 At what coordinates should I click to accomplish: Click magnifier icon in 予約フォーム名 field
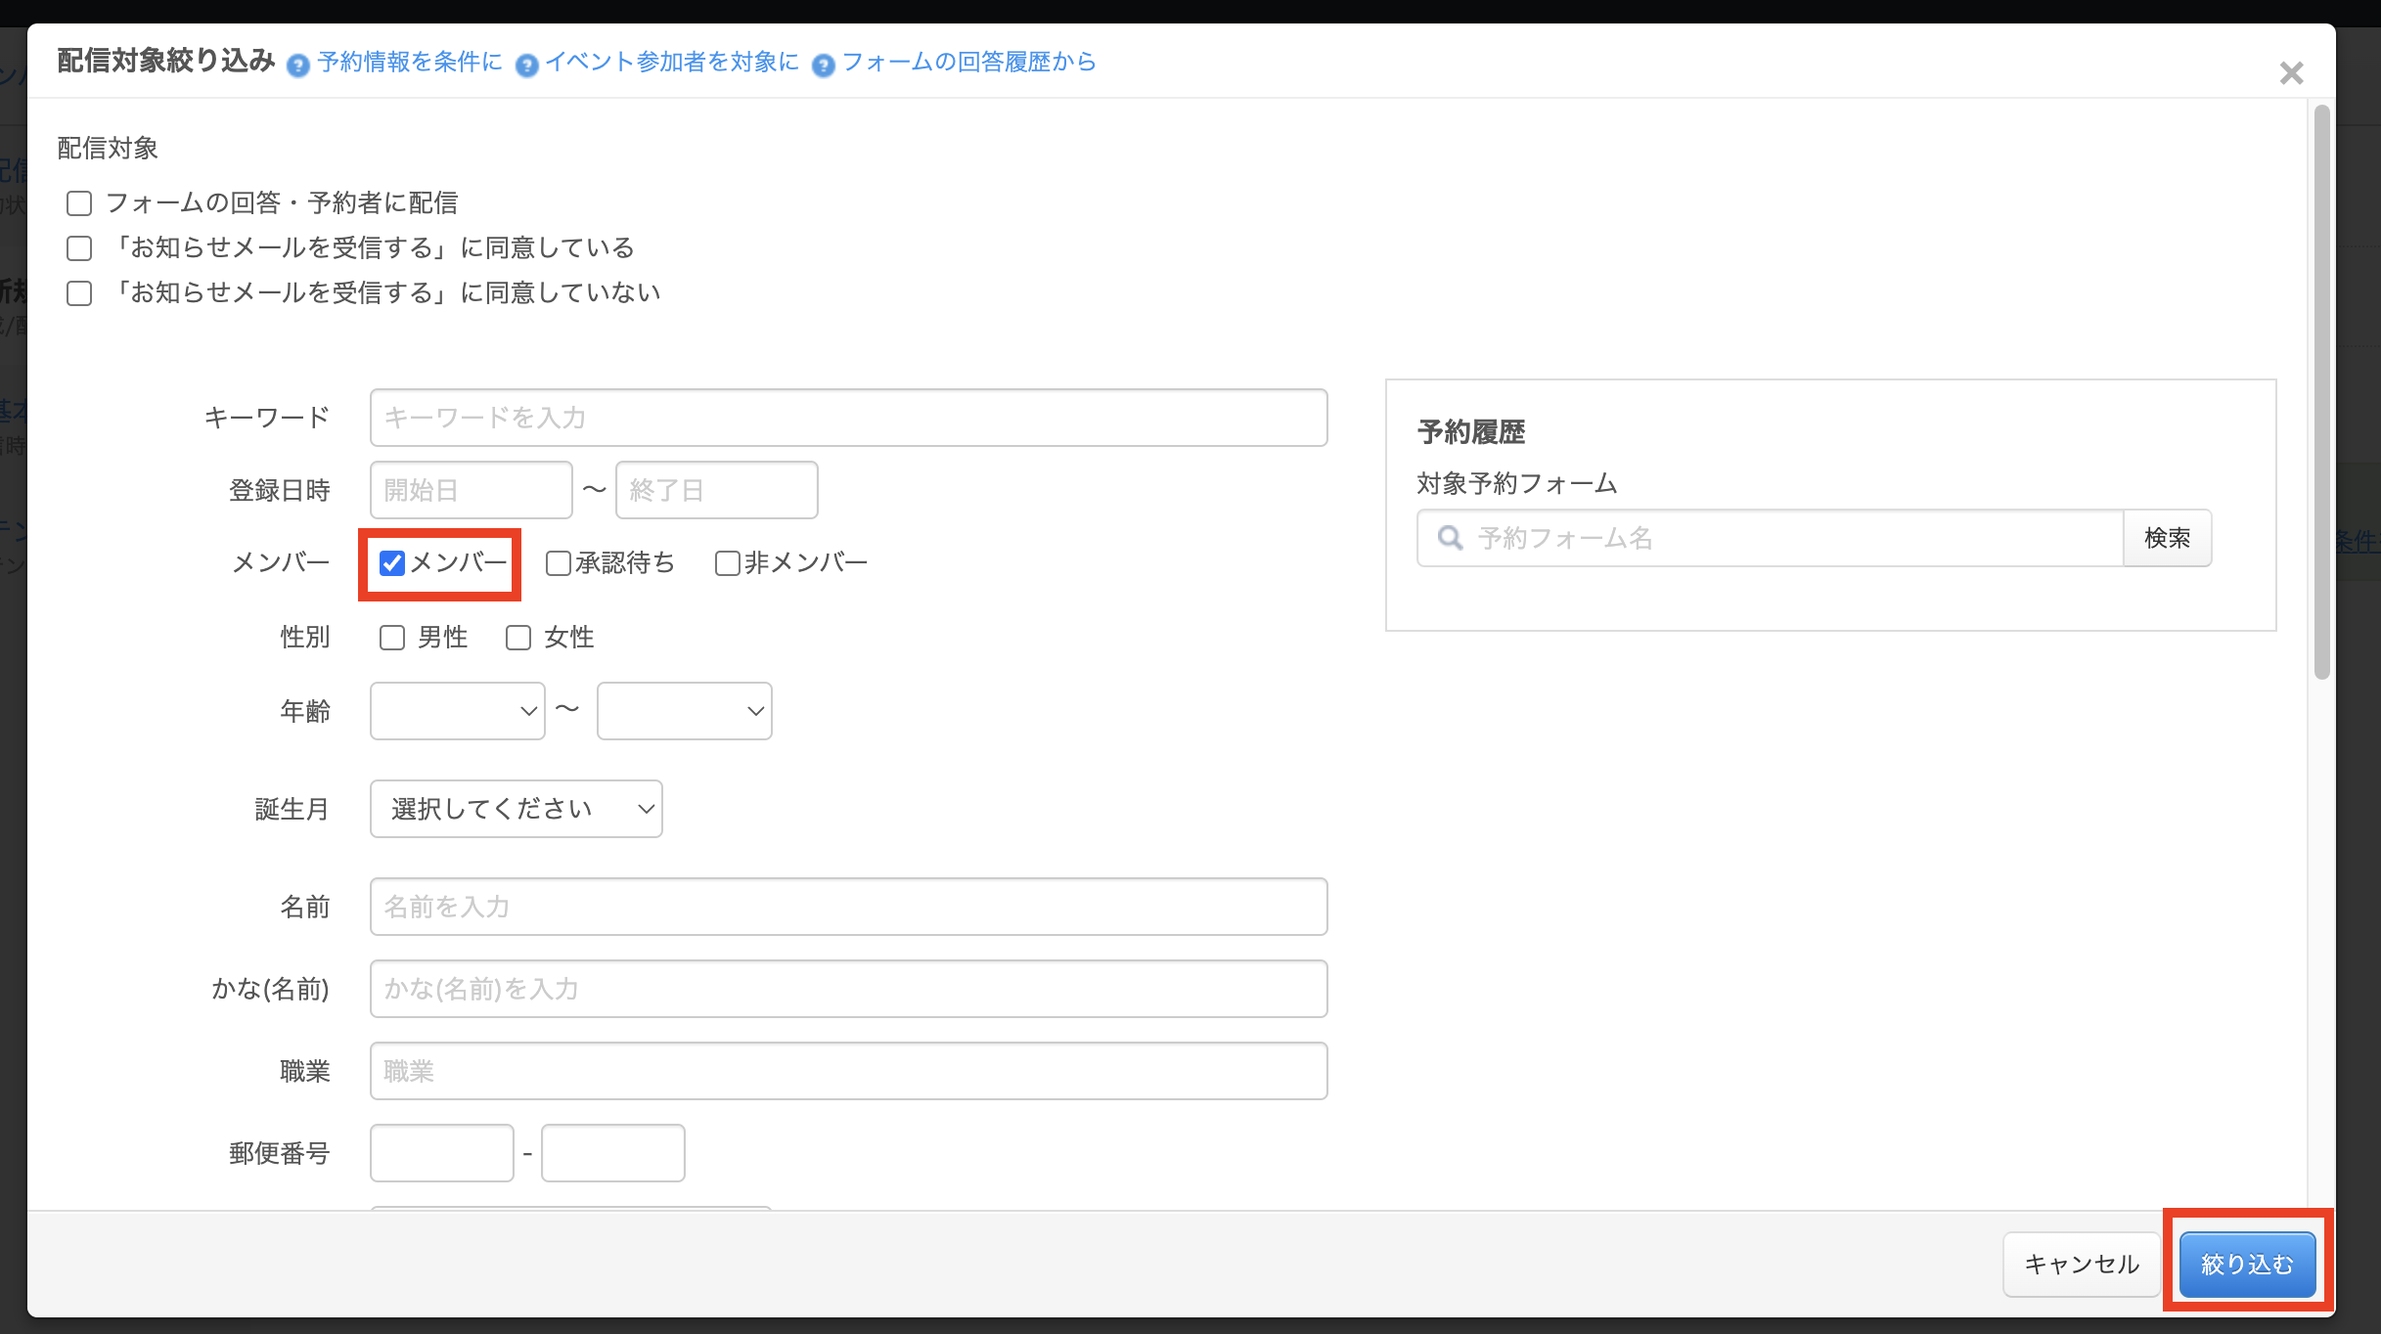coord(1450,538)
